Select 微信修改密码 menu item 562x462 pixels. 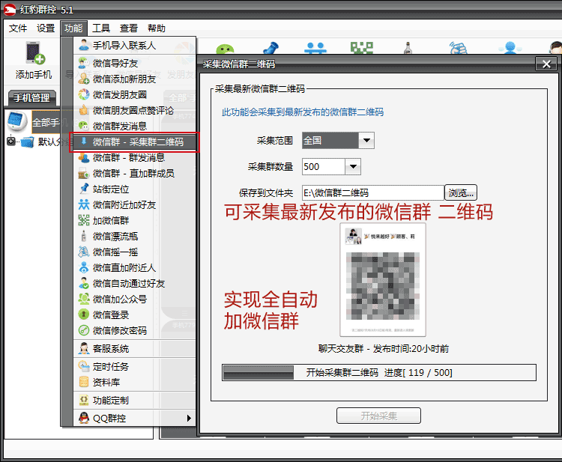[x=135, y=330]
